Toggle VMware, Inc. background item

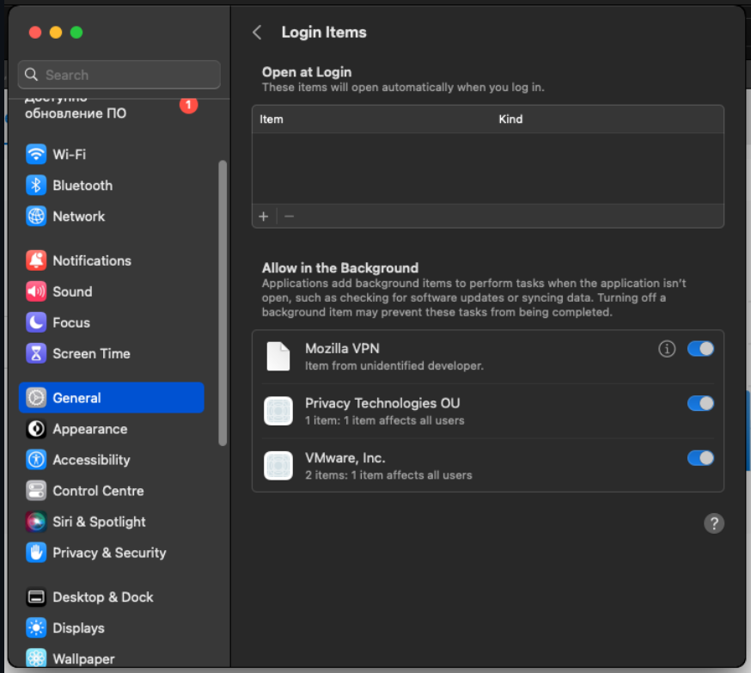(700, 458)
